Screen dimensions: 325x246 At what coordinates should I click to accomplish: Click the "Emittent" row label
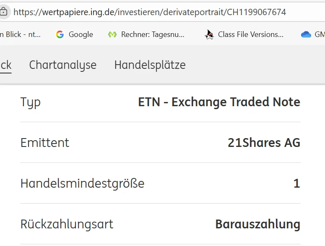click(44, 143)
